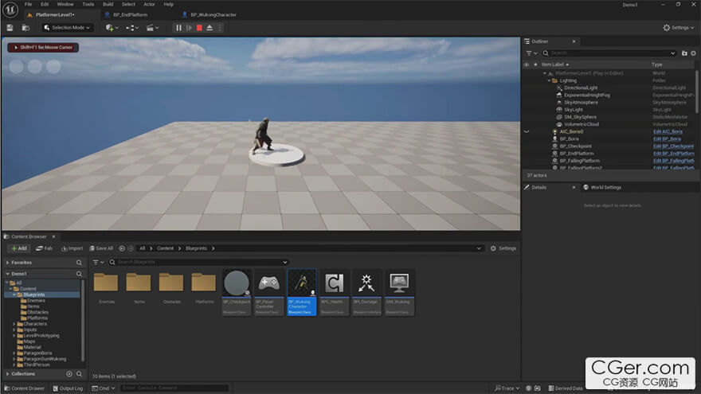Viewport: 701px width, 394px height.
Task: Open the File menu
Action: coord(28,4)
